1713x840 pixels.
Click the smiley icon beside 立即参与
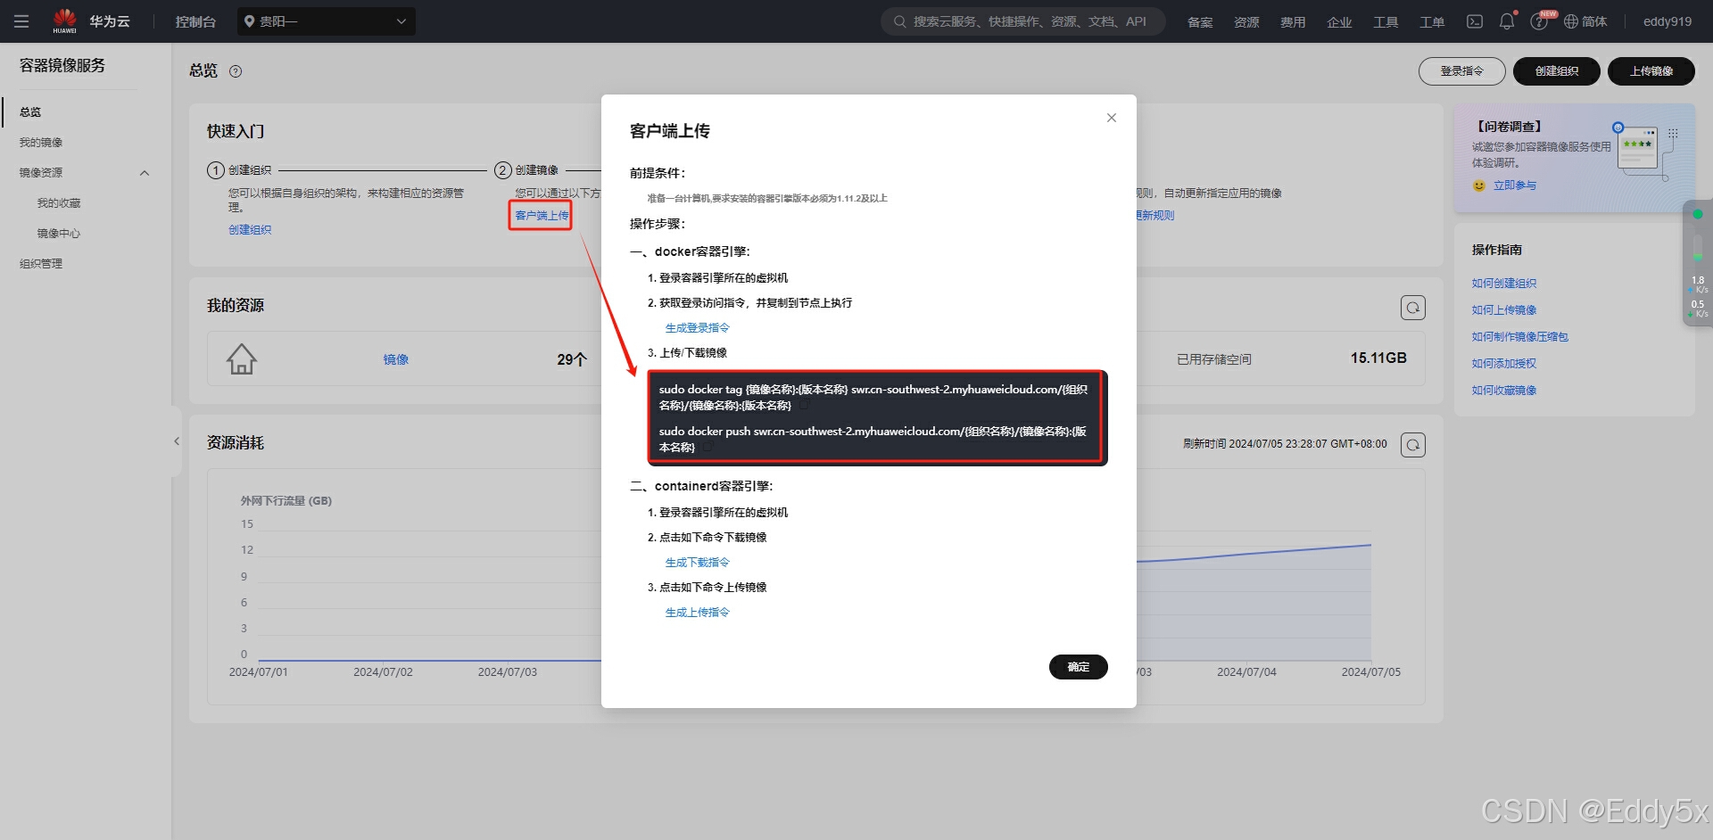tap(1479, 185)
